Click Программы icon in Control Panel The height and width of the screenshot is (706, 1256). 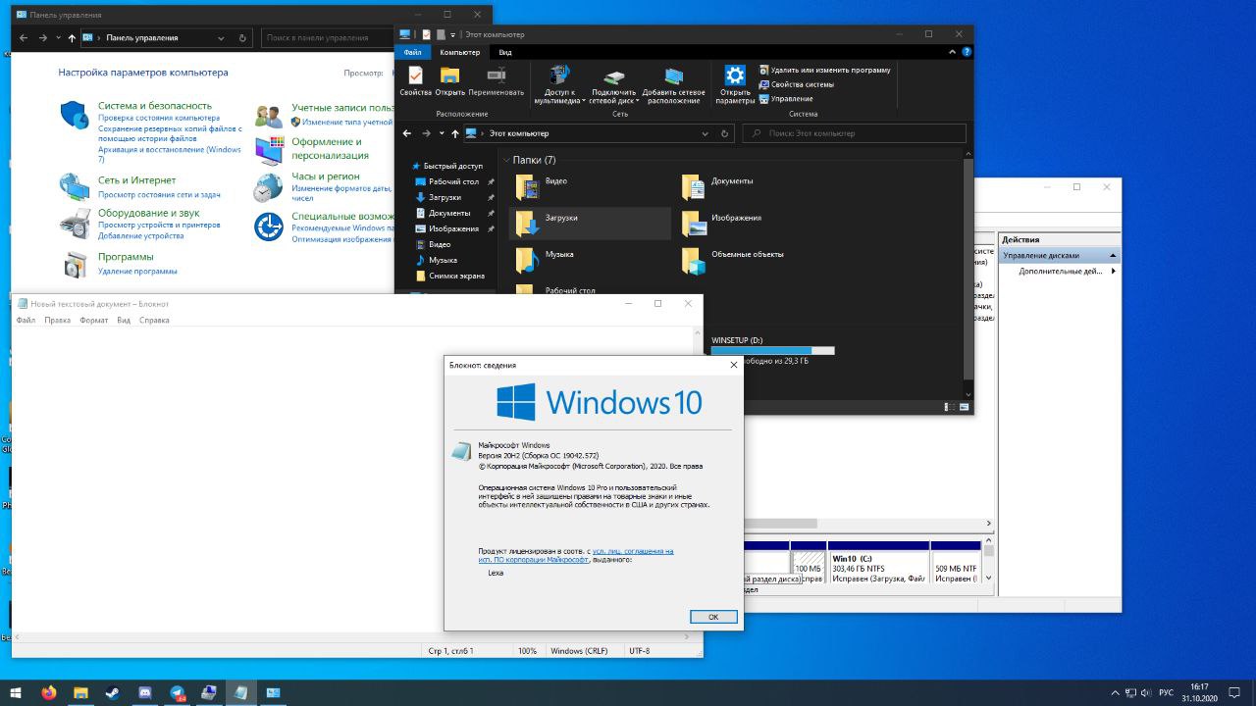[x=75, y=265]
